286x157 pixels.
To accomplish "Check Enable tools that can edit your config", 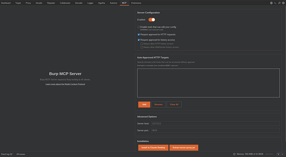I will (x=139, y=27).
